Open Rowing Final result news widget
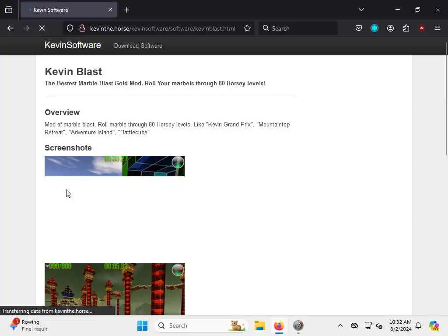Image resolution: width=448 pixels, height=336 pixels. pos(28,325)
